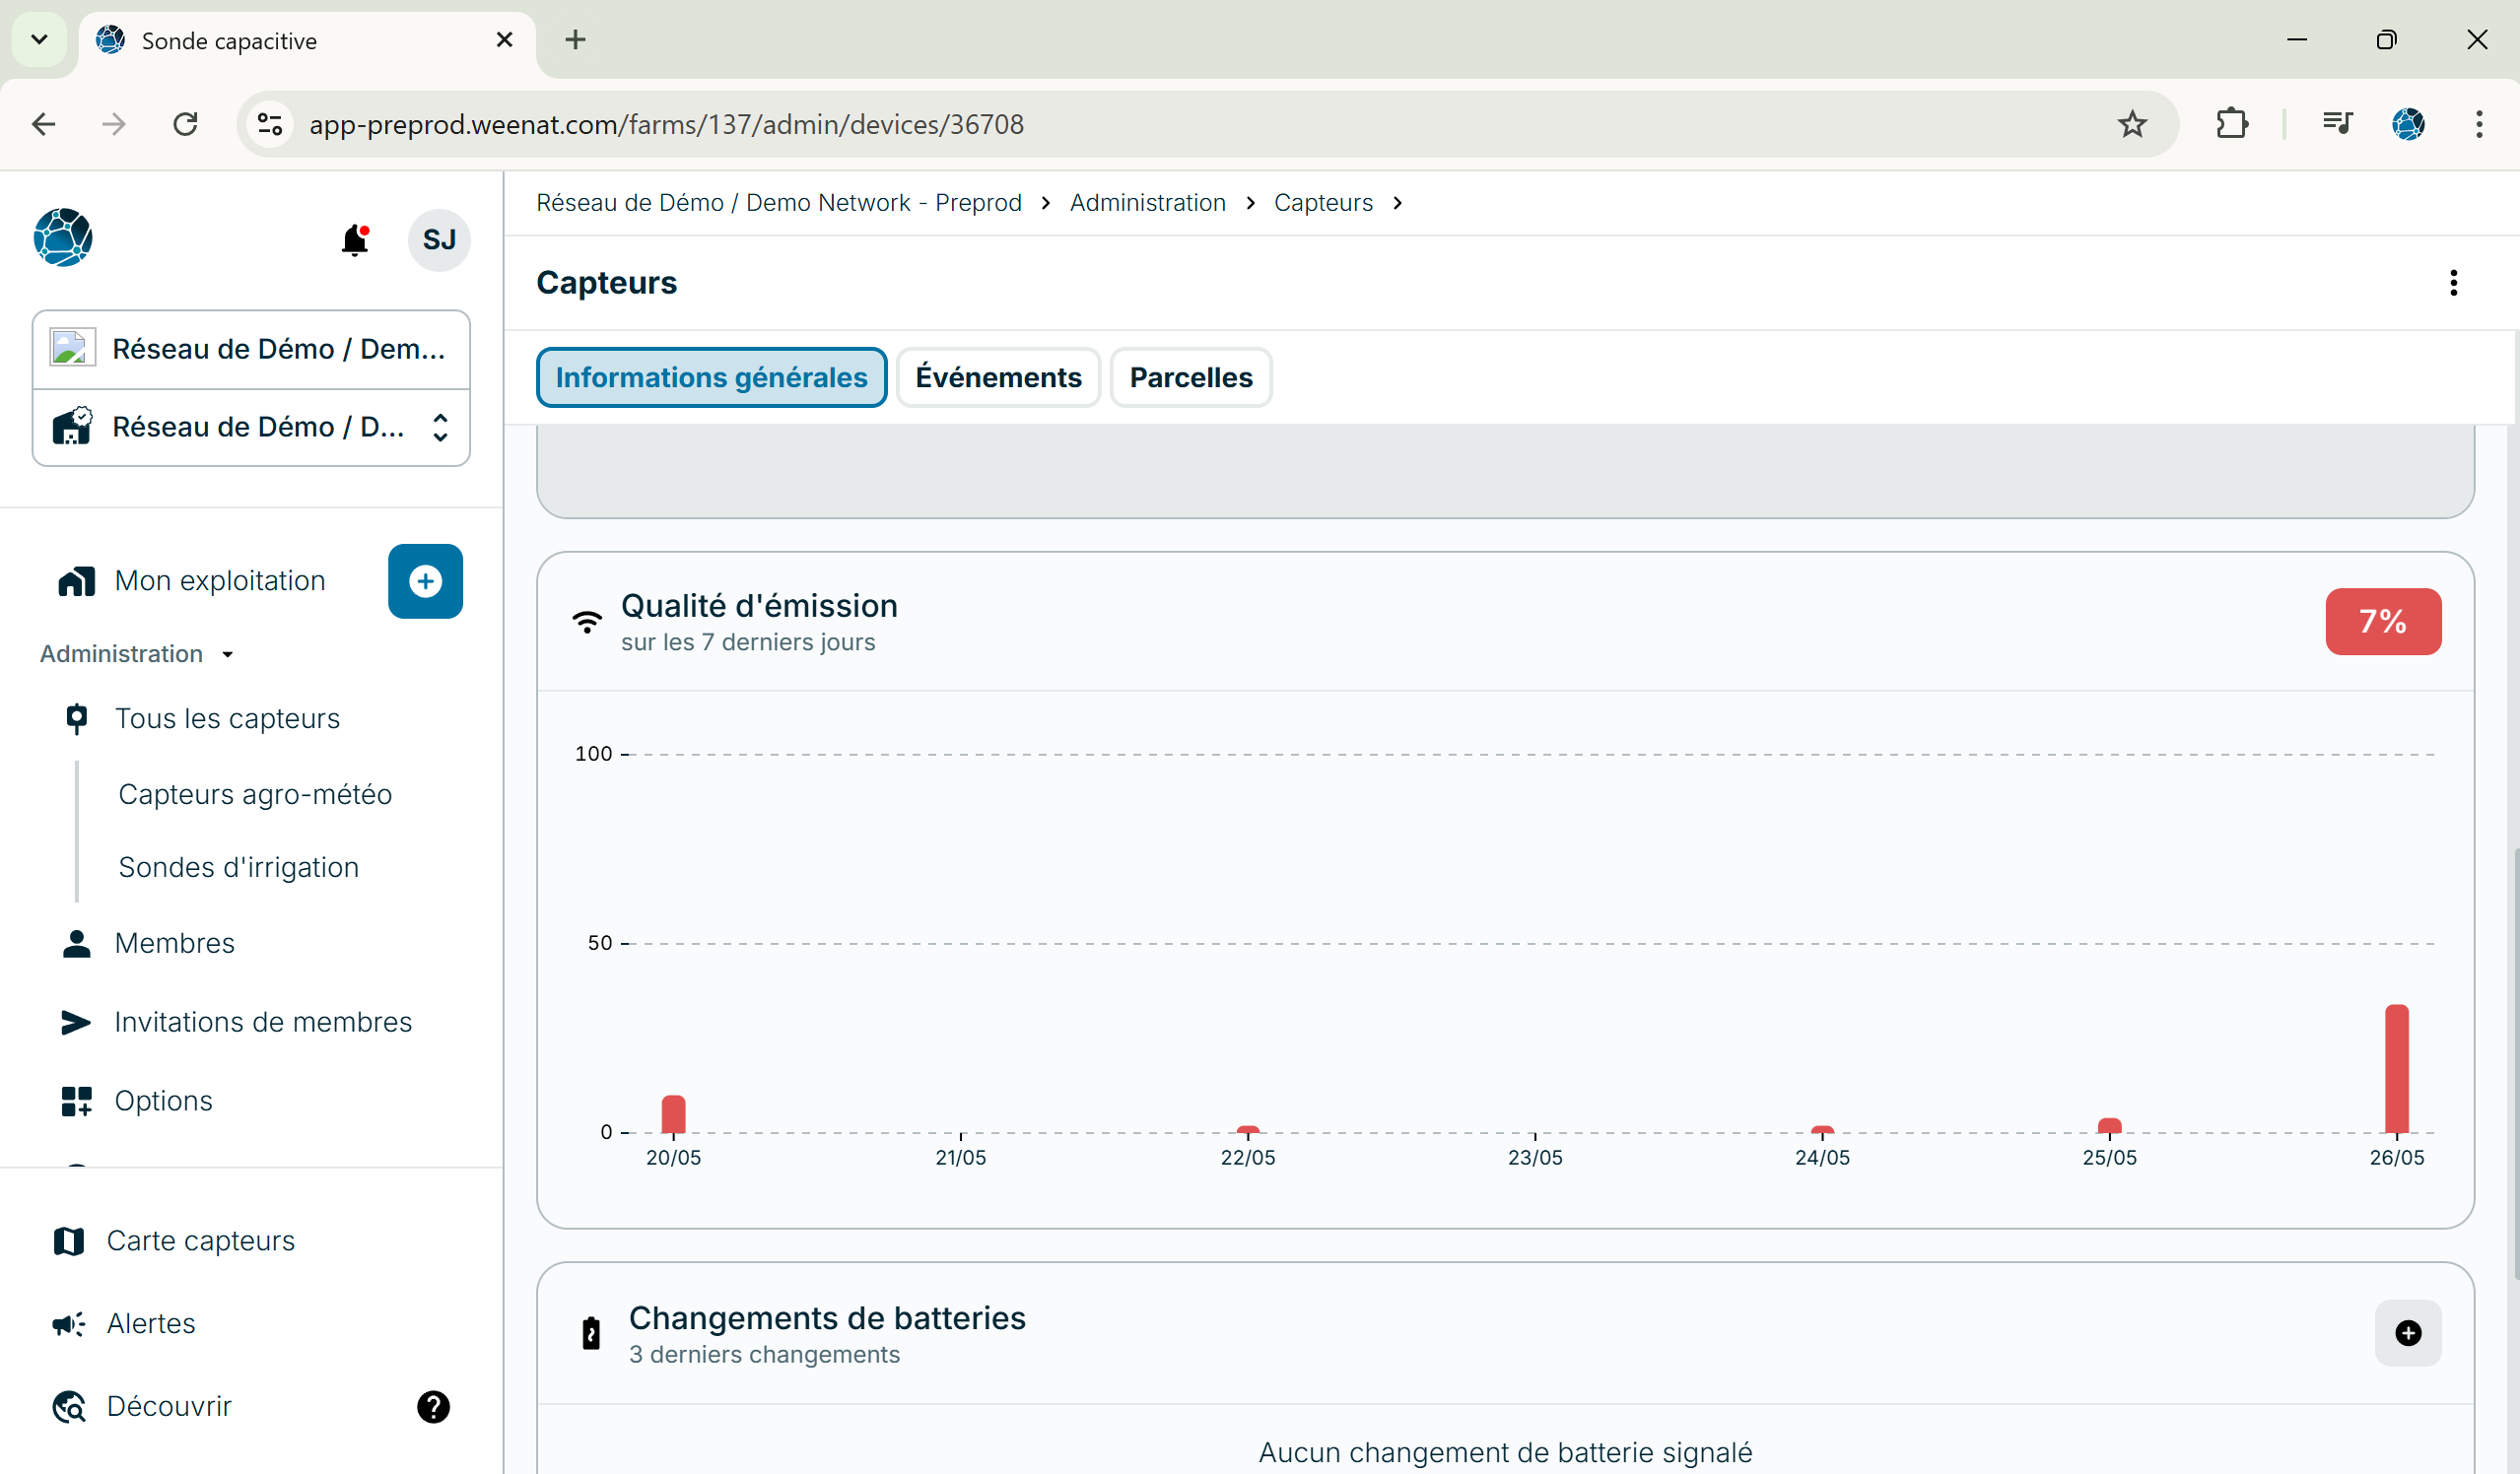Click the Carte capteurs map icon

[x=68, y=1241]
